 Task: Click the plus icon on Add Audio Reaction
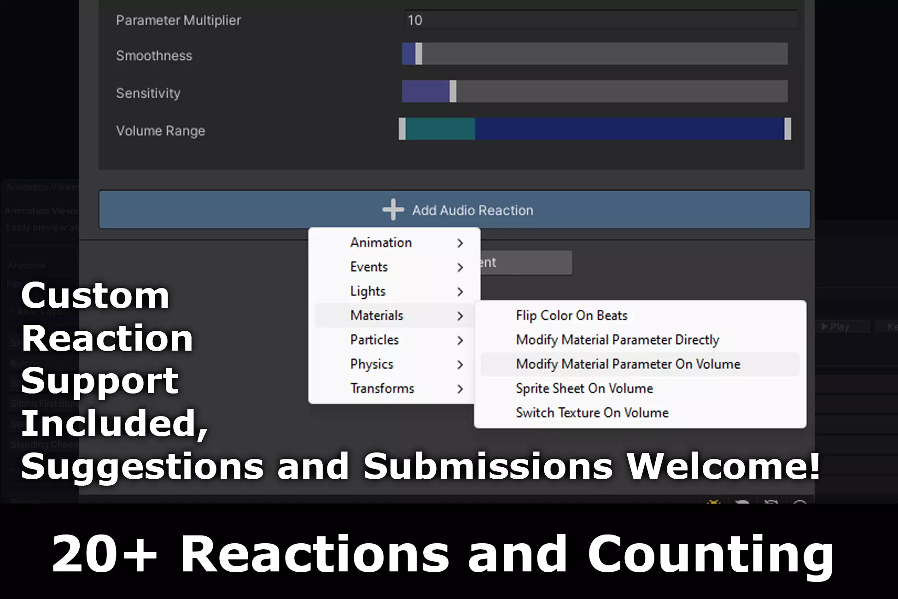[393, 210]
